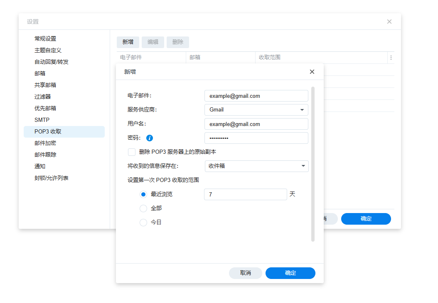This screenshot has width=438, height=303.
Task: Open the table column options menu
Action: (391, 58)
